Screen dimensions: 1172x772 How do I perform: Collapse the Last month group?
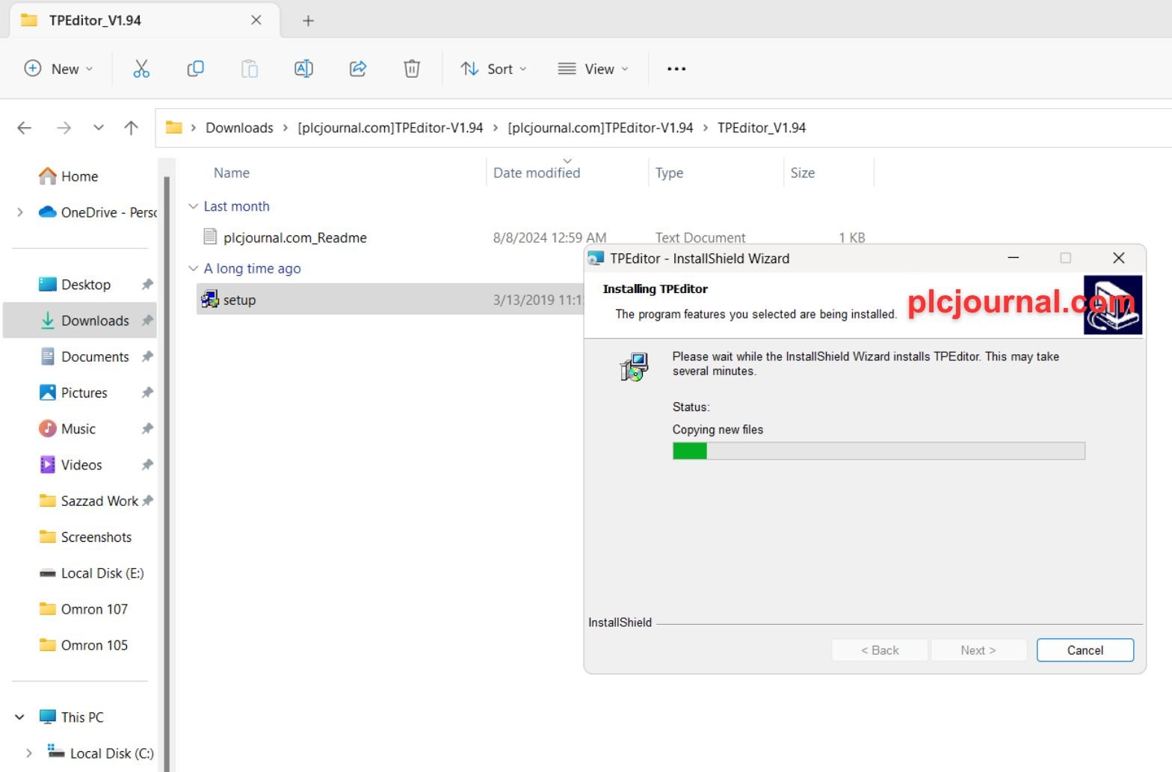pos(194,206)
